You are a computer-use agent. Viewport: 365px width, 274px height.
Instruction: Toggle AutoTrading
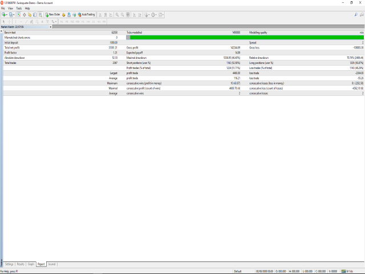[x=86, y=15]
